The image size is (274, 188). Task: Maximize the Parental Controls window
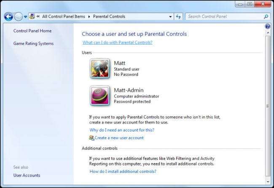click(x=250, y=4)
